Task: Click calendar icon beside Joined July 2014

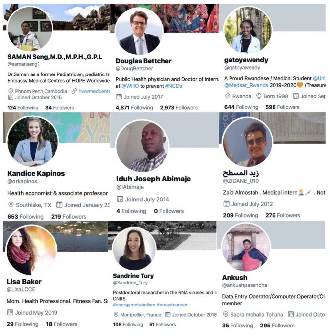Action: 120,199
